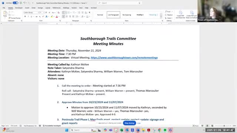Click the Windows Start button
237x133 pixels.
(x=67, y=130)
